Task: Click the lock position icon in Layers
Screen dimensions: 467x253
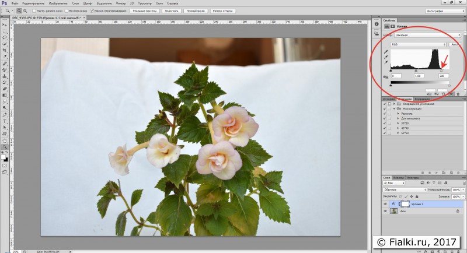Action: click(412, 197)
